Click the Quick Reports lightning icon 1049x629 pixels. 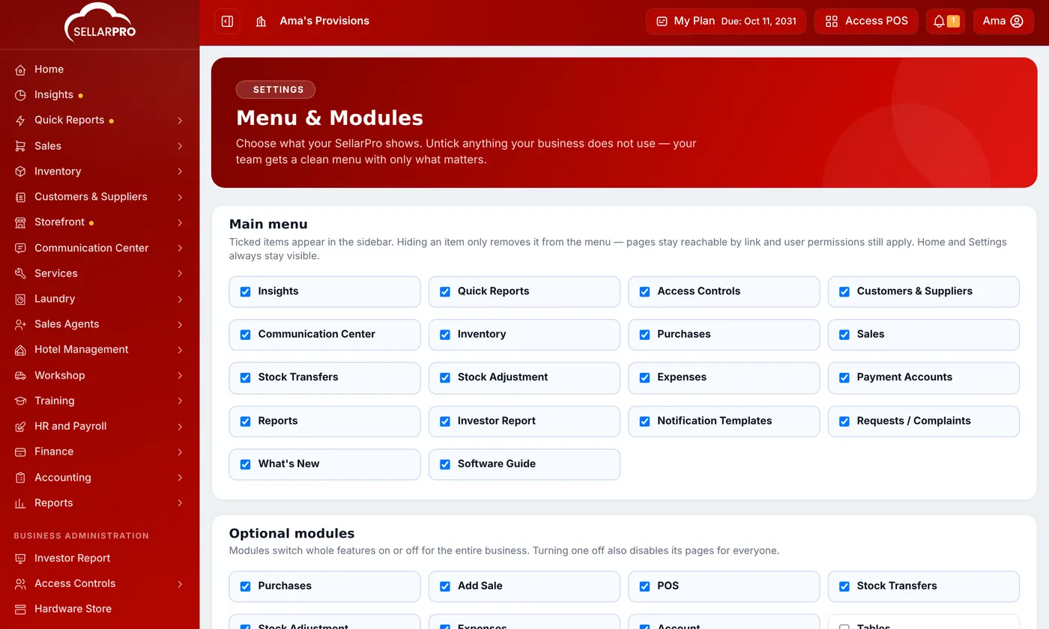click(20, 121)
